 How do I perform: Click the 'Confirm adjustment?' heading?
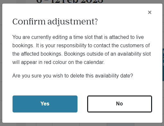pyautogui.click(x=55, y=22)
